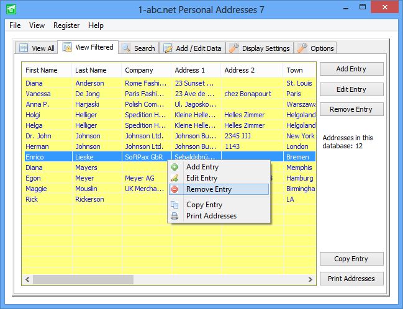The image size is (403, 309).
Task: Click horizontal scrollbar right arrow
Action: pyautogui.click(x=311, y=280)
